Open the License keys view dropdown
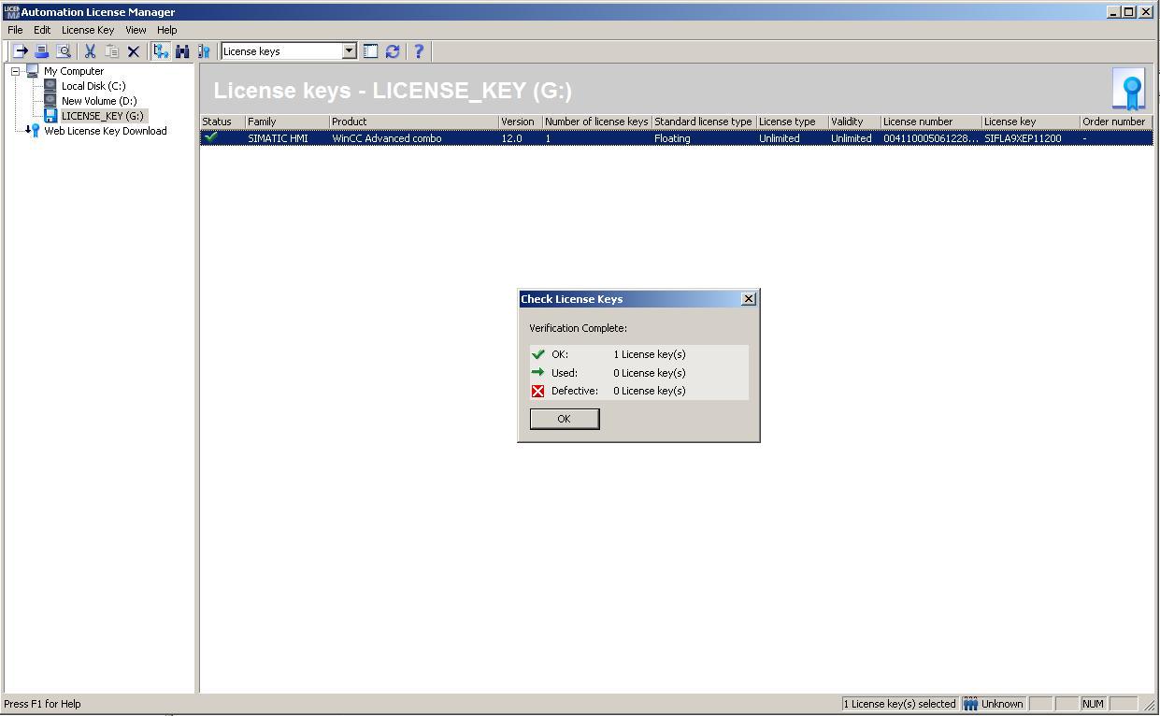Image resolution: width=1160 pixels, height=716 pixels. [349, 51]
